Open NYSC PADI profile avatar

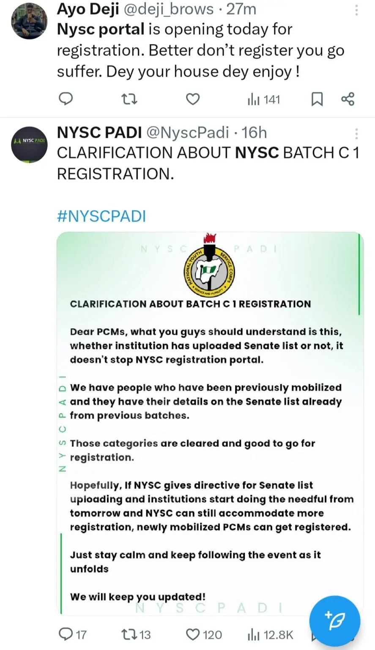(29, 145)
